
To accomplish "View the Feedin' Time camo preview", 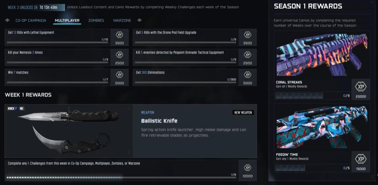I will point(322,126).
